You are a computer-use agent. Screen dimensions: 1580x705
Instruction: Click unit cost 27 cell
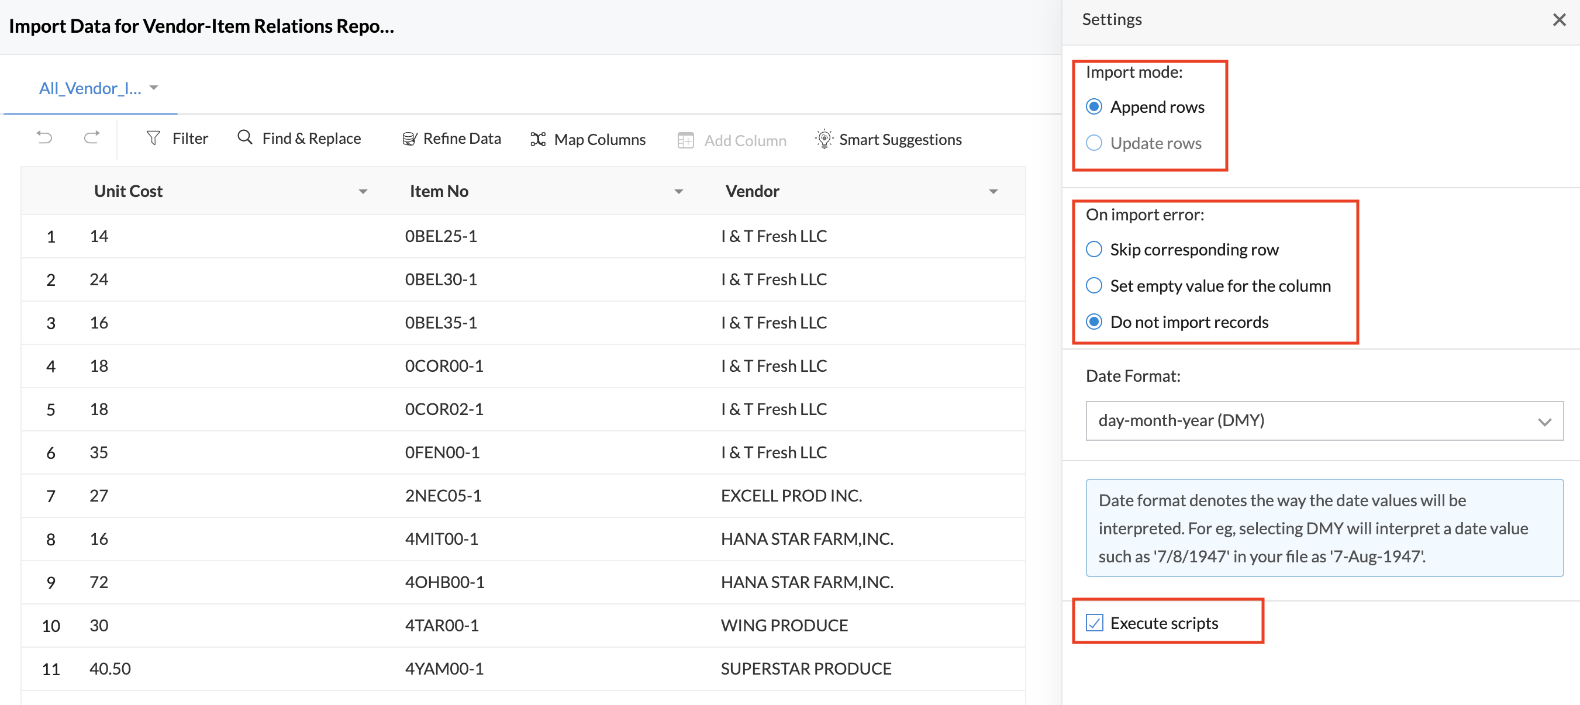click(99, 495)
